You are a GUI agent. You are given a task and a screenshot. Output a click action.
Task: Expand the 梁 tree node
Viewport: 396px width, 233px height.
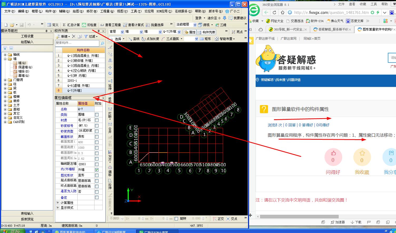5,88
